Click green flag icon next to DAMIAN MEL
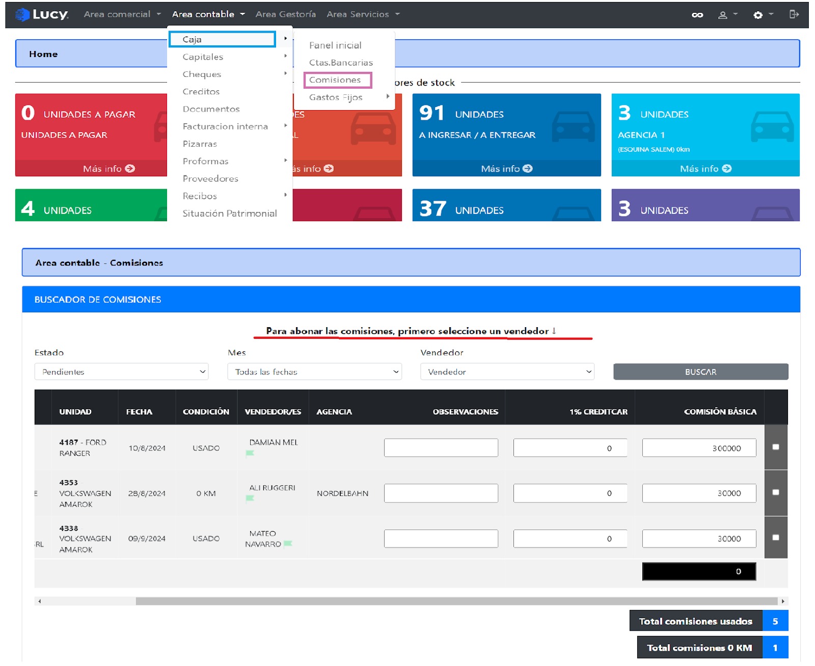This screenshot has height=666, width=815. coord(250,453)
